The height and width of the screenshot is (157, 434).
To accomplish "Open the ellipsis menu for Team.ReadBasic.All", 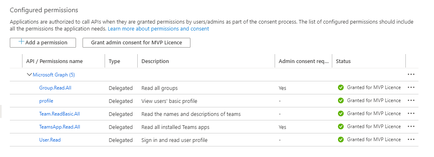I will point(411,113).
